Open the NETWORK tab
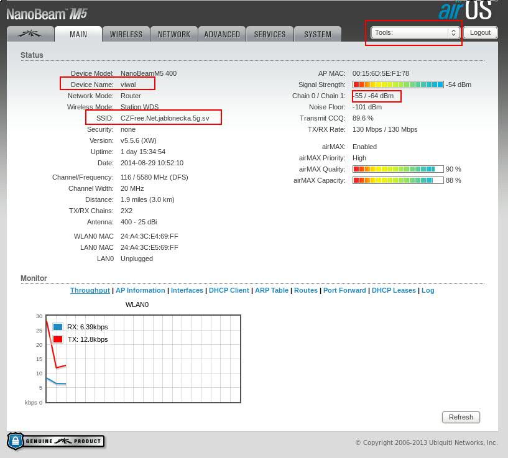 pyautogui.click(x=174, y=34)
